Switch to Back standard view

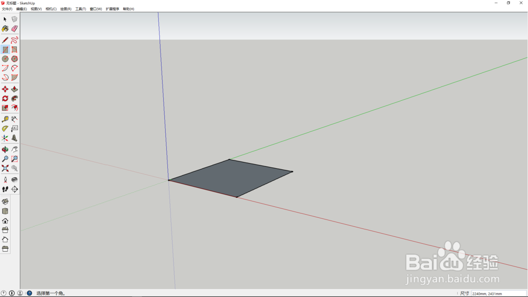(x=5, y=239)
